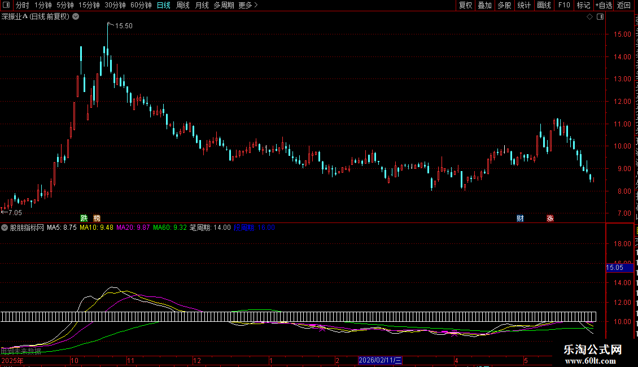This screenshot has height=367, width=638.
Task: Click month 10 on time axis
Action: click(x=74, y=360)
